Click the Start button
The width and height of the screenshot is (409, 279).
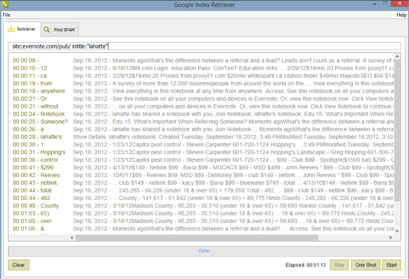coord(392,265)
